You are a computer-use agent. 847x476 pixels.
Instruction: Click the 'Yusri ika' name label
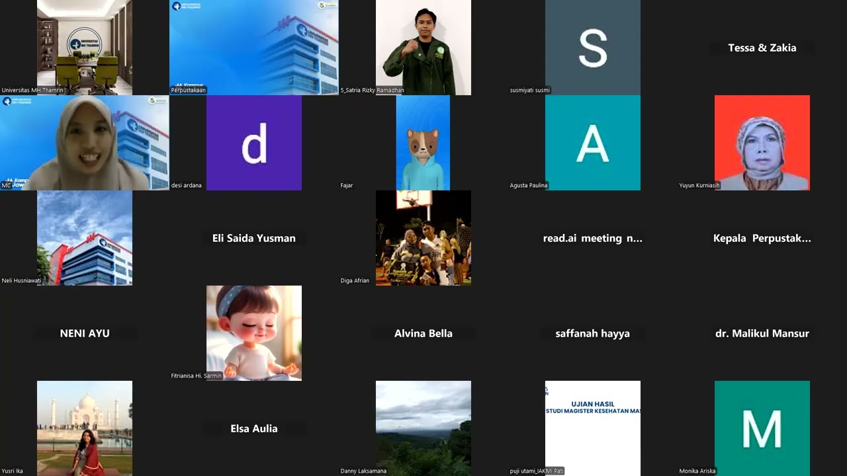[x=13, y=471]
